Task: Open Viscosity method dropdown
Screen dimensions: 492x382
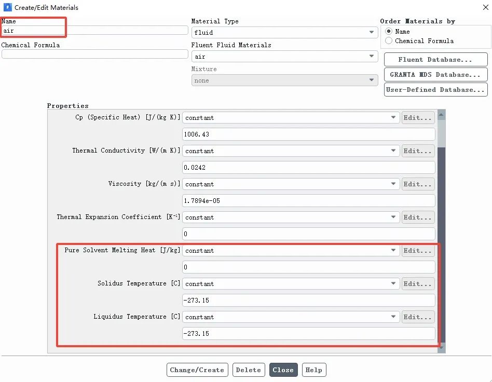Action: [x=291, y=184]
